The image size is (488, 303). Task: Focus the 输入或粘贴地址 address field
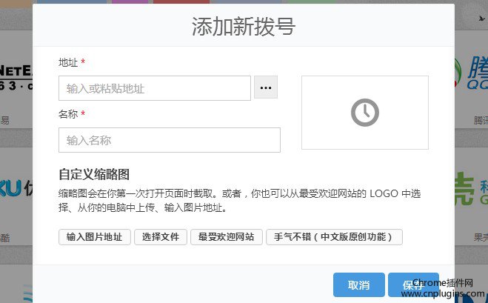(x=154, y=88)
